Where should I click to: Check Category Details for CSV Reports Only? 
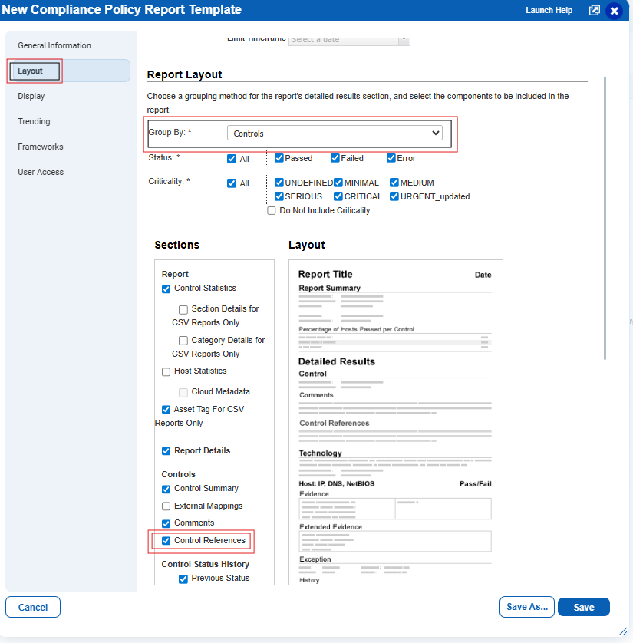point(183,341)
